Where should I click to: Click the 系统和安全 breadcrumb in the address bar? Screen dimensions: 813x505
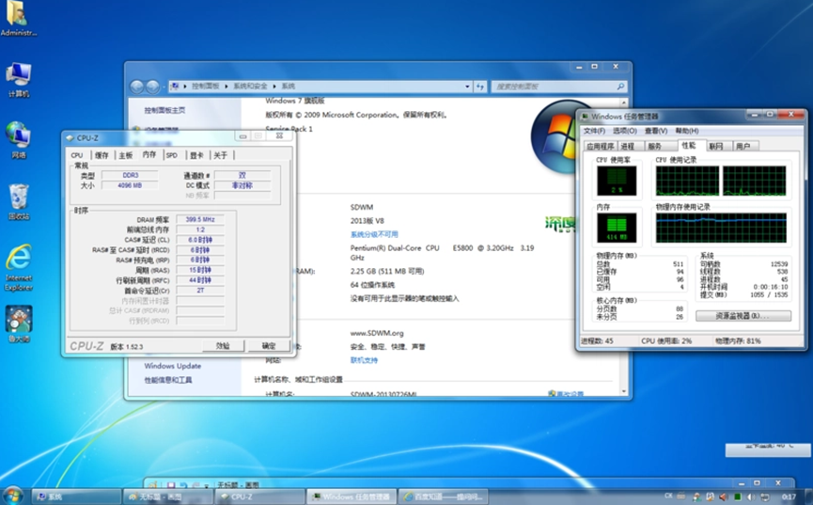pos(250,87)
